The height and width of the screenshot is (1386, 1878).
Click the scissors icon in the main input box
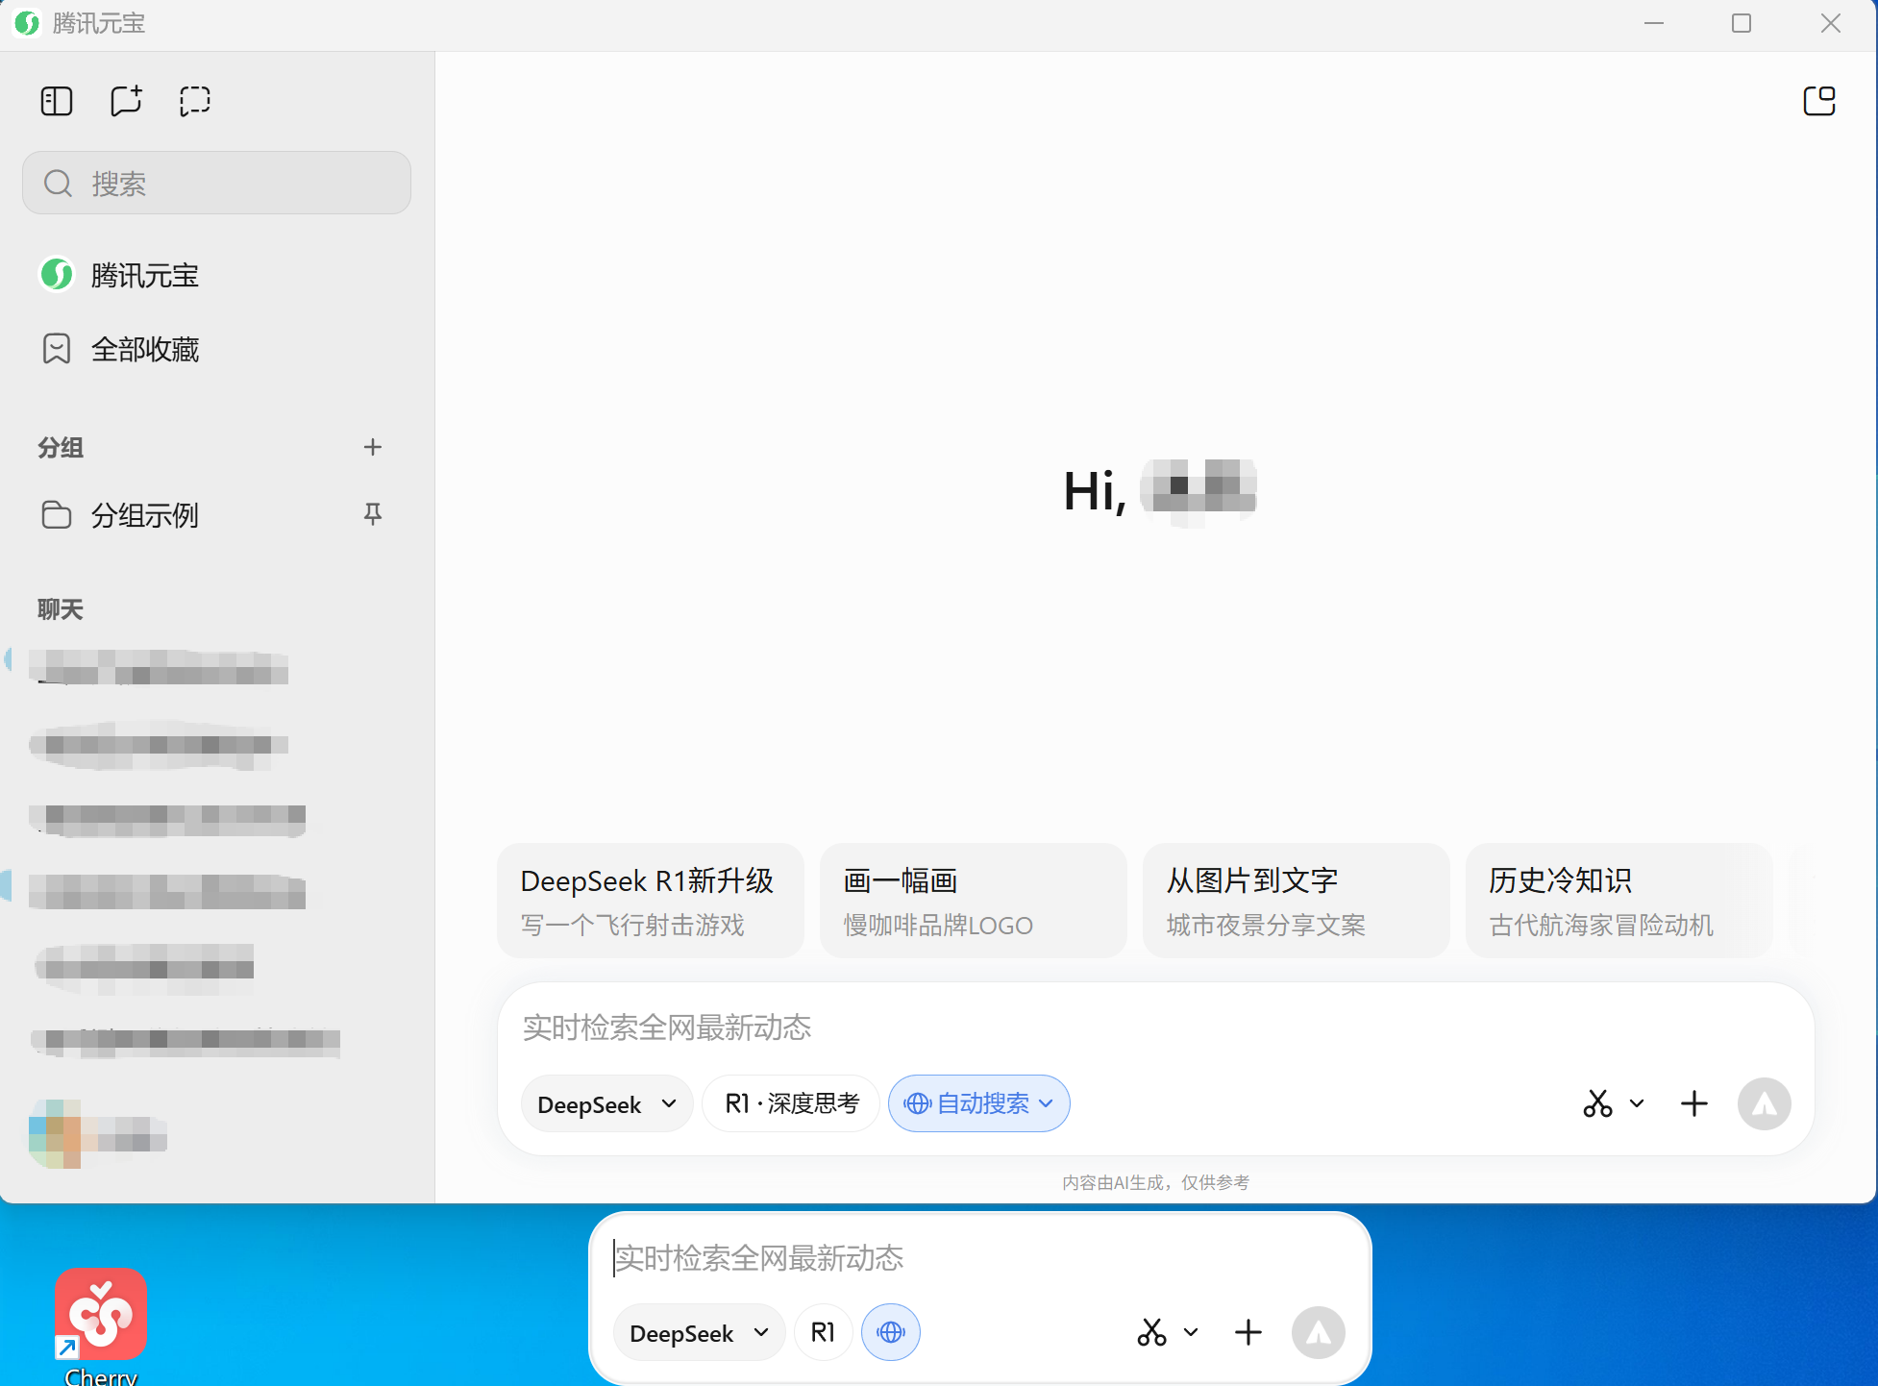(1597, 1103)
